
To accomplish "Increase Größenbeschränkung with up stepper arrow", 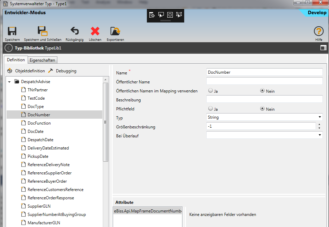I will click(x=319, y=124).
